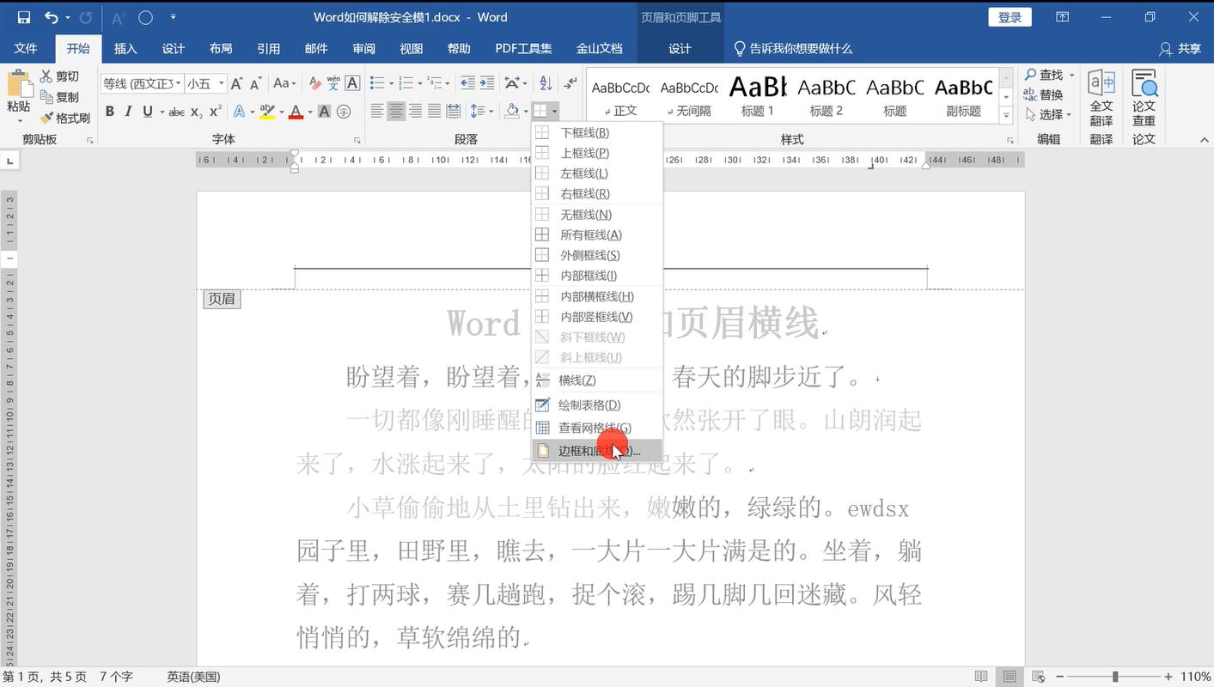This screenshot has width=1214, height=687.
Task: Sort with the A-Z sort button
Action: click(x=545, y=83)
